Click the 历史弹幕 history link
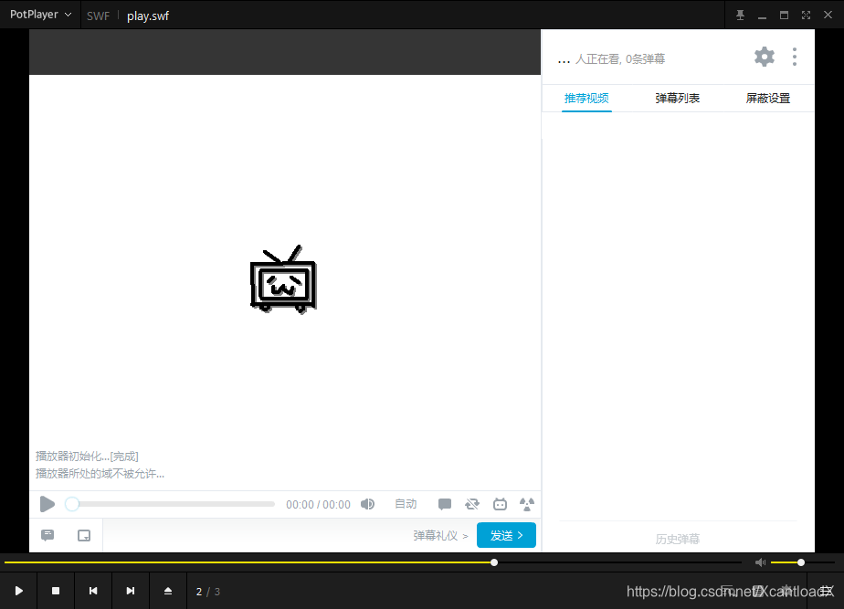The width and height of the screenshot is (844, 609). [678, 539]
